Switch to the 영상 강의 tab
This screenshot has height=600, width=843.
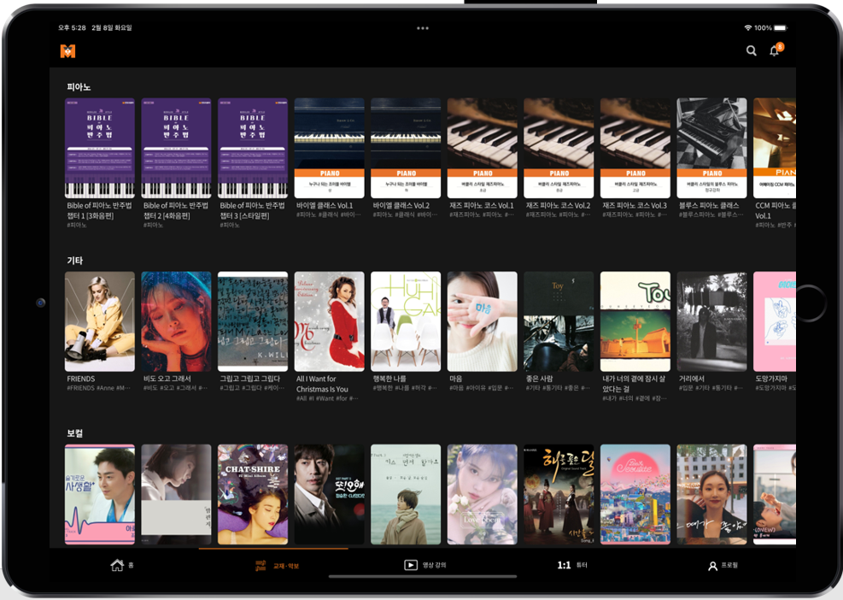[424, 565]
